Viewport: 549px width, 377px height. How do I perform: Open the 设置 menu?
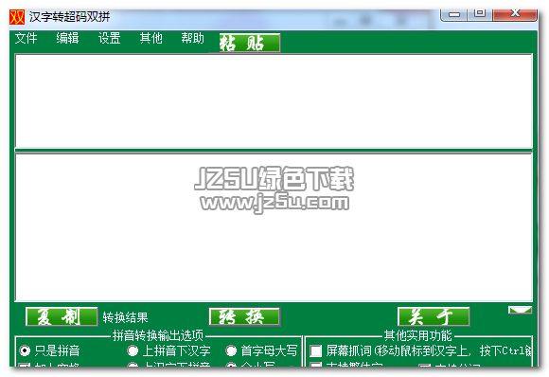(109, 38)
